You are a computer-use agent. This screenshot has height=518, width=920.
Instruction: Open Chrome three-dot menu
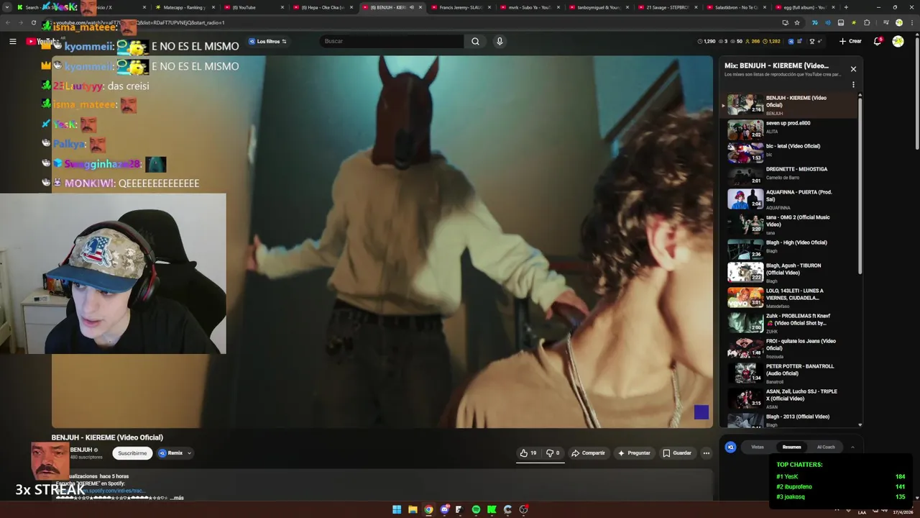pos(911,22)
